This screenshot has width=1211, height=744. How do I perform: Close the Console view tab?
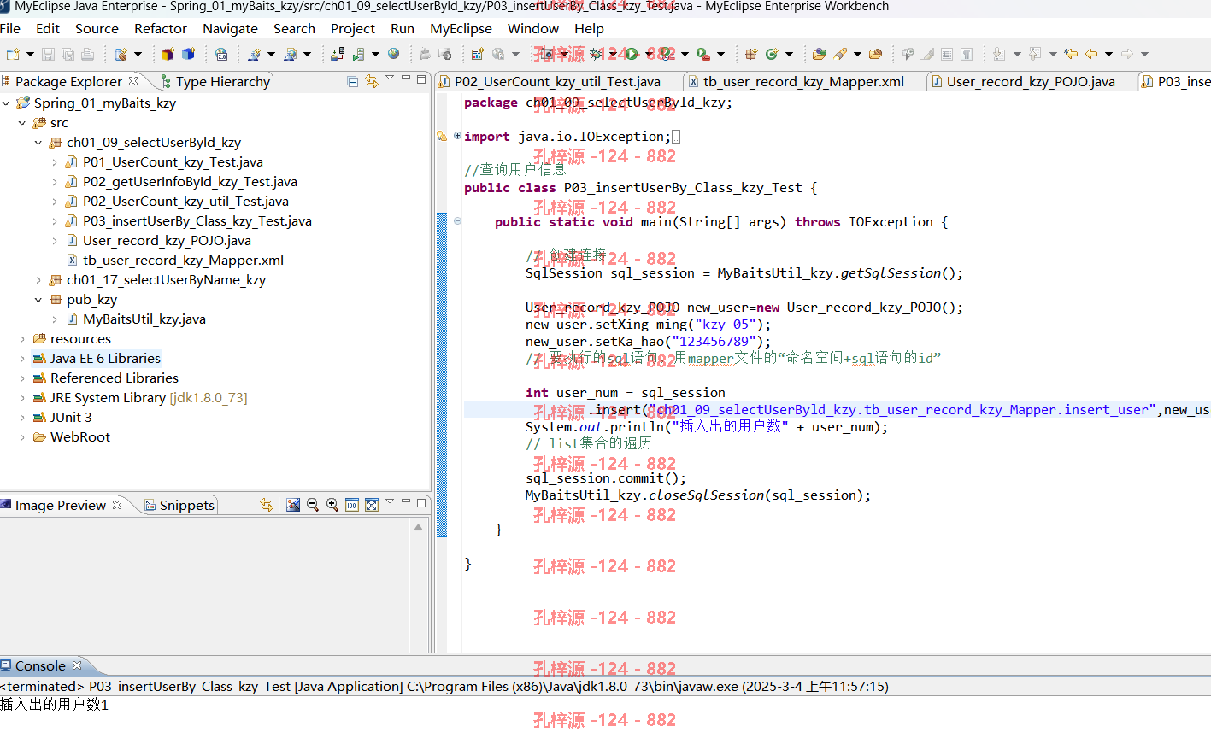point(77,665)
